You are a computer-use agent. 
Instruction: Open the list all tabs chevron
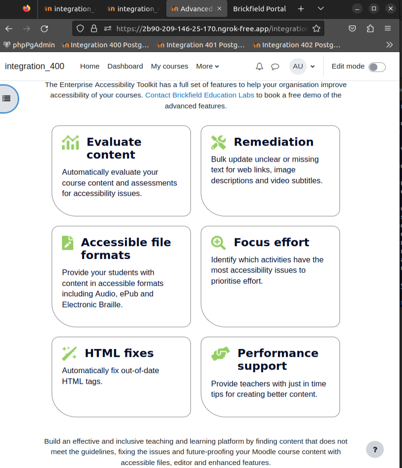(321, 9)
